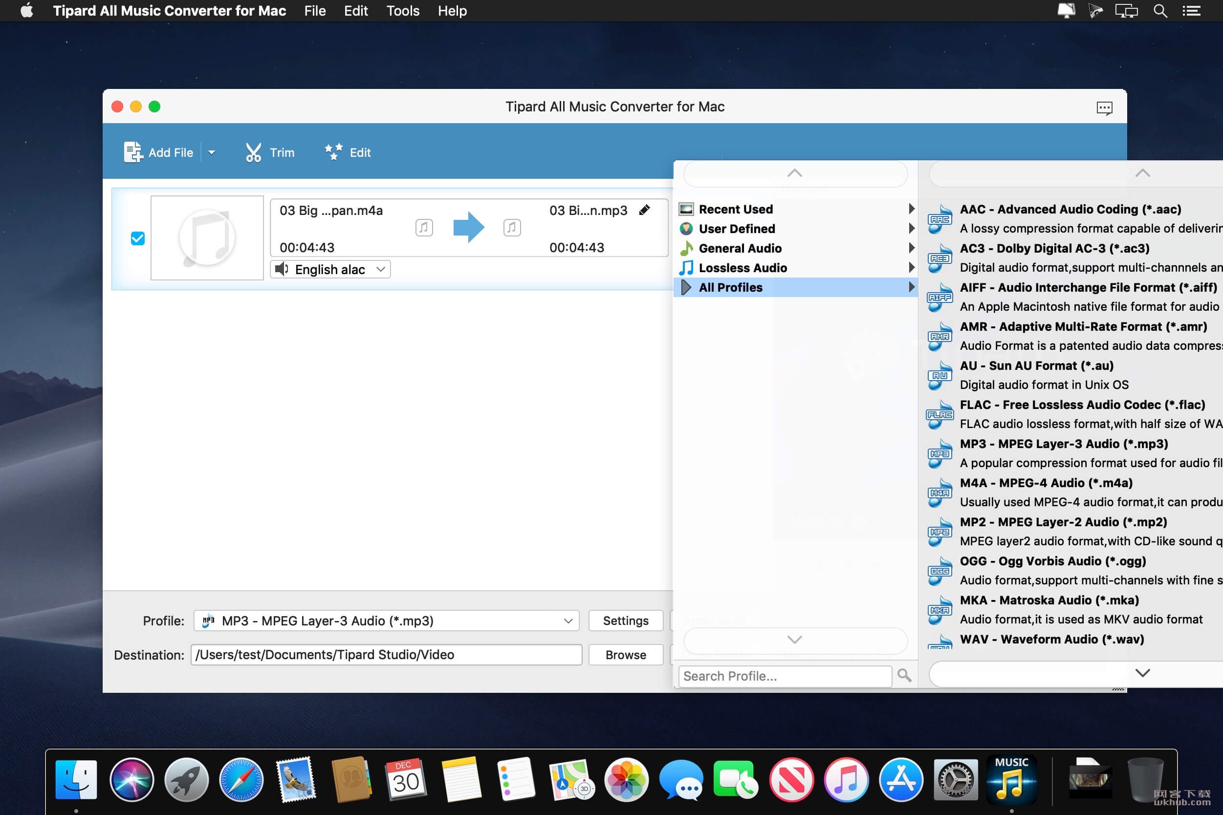Click the Recent Used category icon
The image size is (1223, 815).
coord(686,210)
